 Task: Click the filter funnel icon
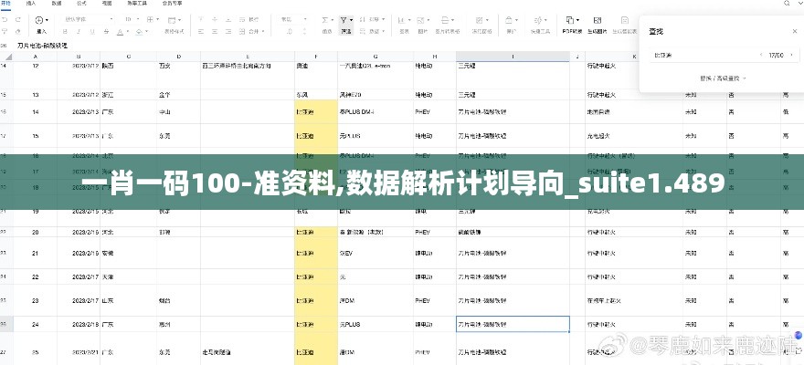344,20
